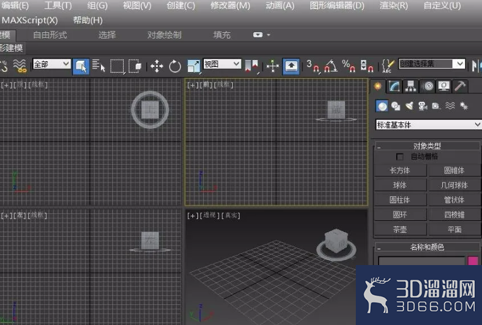482x325 pixels.
Task: Open the Utilities hammer panel tab
Action: pyautogui.click(x=460, y=86)
